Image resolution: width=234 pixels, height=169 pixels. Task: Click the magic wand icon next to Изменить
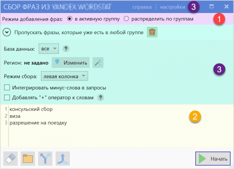pyautogui.click(x=98, y=63)
